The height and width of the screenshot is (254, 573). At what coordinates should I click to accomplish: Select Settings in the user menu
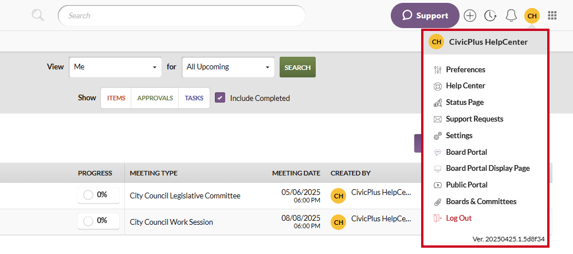point(460,135)
